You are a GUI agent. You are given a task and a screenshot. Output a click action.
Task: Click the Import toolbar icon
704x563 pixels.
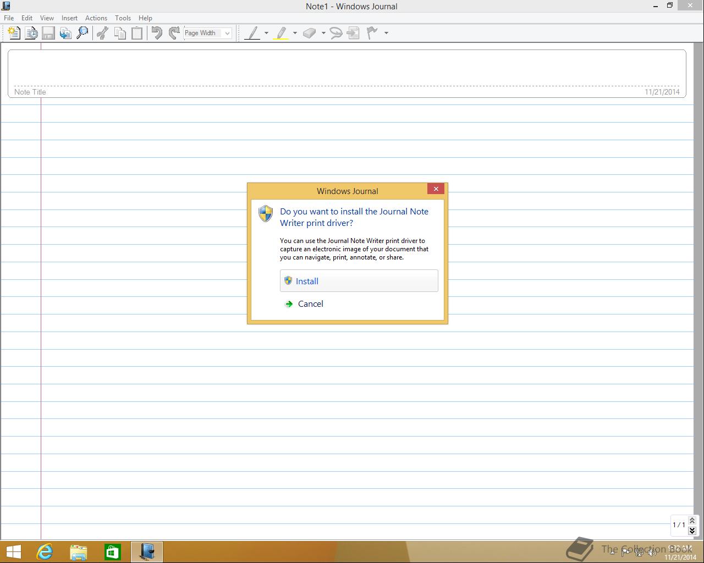coord(65,33)
